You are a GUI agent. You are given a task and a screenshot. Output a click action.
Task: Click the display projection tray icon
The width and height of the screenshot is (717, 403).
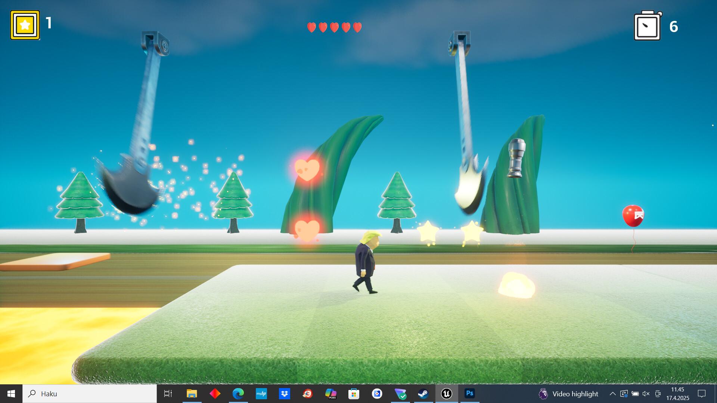click(x=624, y=394)
